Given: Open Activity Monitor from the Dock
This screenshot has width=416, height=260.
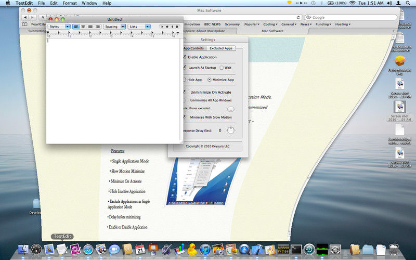Looking at the screenshot, I should pyautogui.click(x=322, y=250).
